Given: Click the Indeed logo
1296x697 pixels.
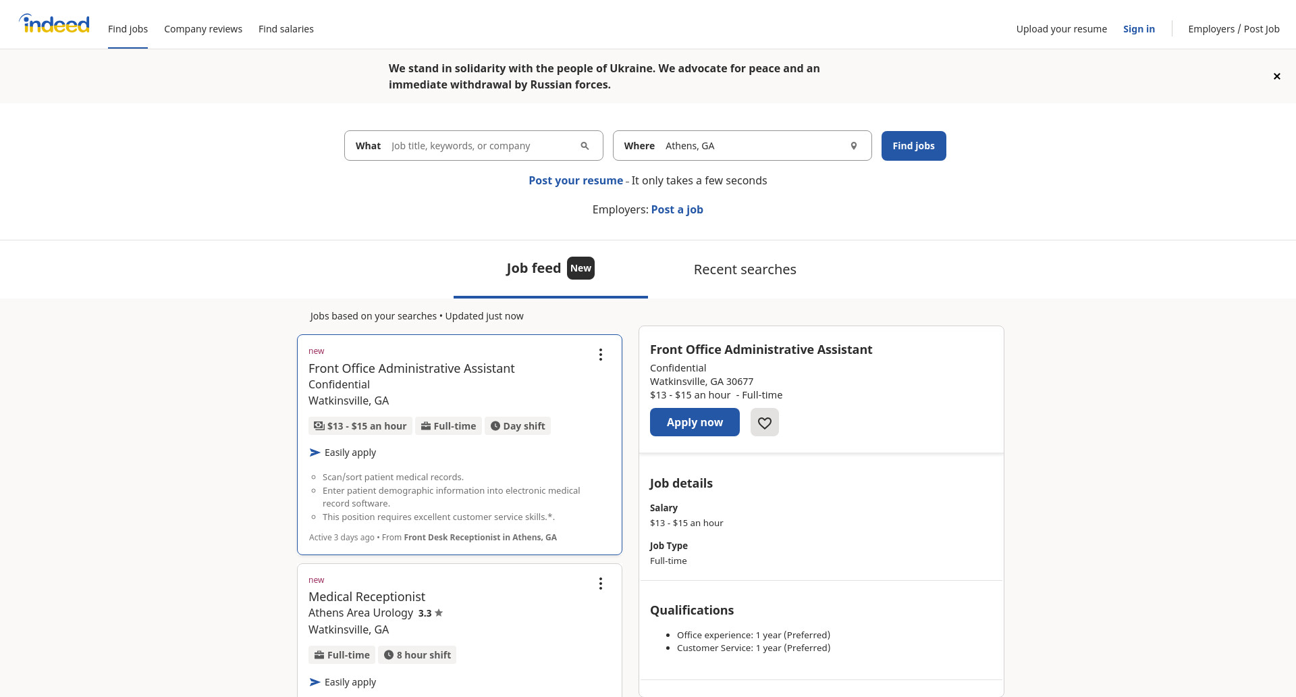Looking at the screenshot, I should [x=54, y=24].
